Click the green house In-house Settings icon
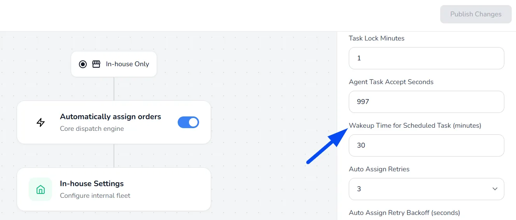Viewport: 516px width, 220px height. (40, 189)
